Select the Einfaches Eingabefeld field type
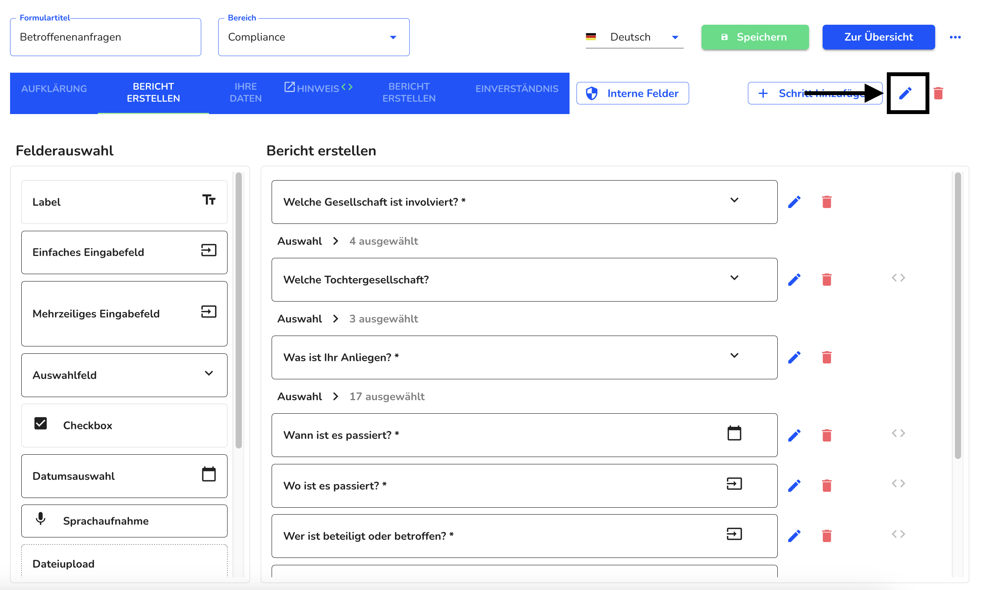Image resolution: width=982 pixels, height=590 pixels. click(124, 252)
